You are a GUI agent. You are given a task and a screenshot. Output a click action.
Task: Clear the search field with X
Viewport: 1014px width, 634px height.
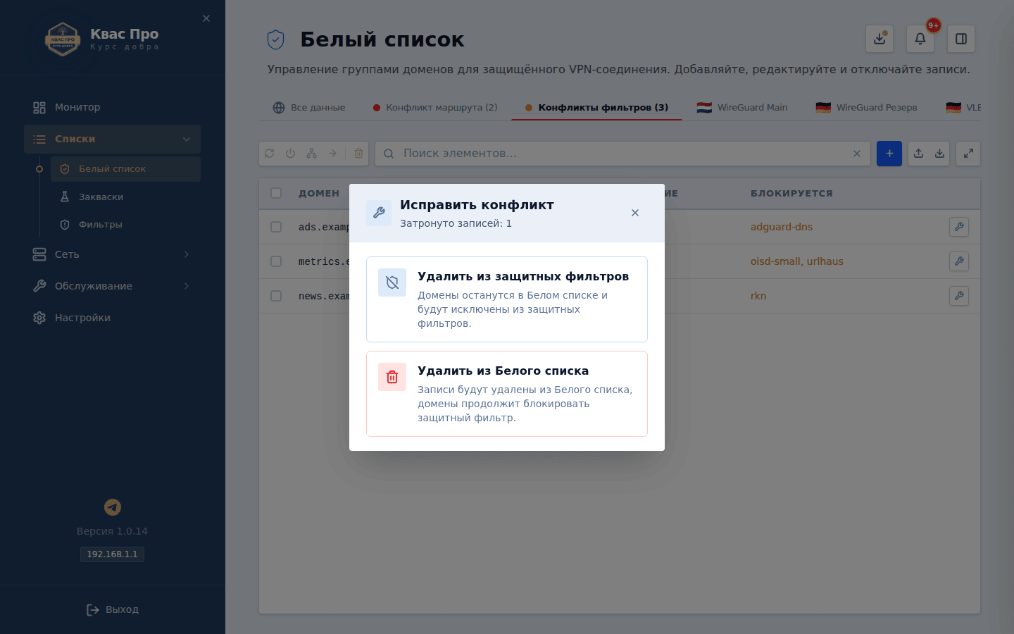(x=857, y=154)
